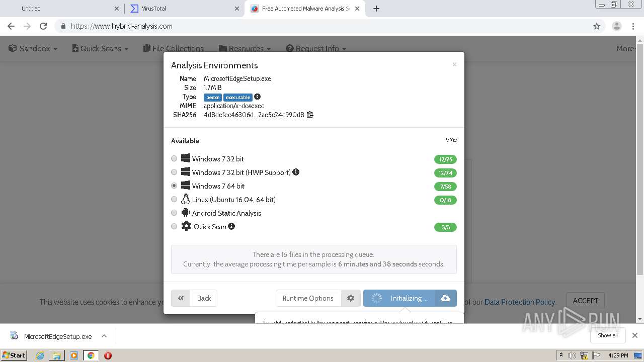Select the Free Automated Malware Analysis tab
Viewport: 644px width, 362px height.
(x=304, y=9)
